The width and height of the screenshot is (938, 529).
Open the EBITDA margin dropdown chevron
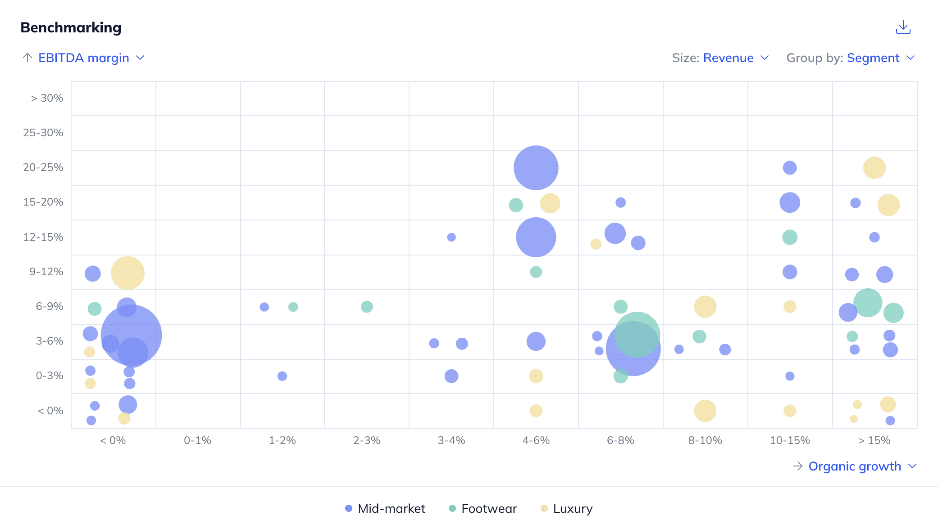(x=140, y=58)
